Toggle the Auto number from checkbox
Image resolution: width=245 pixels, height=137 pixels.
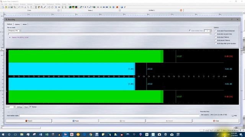click(x=190, y=30)
